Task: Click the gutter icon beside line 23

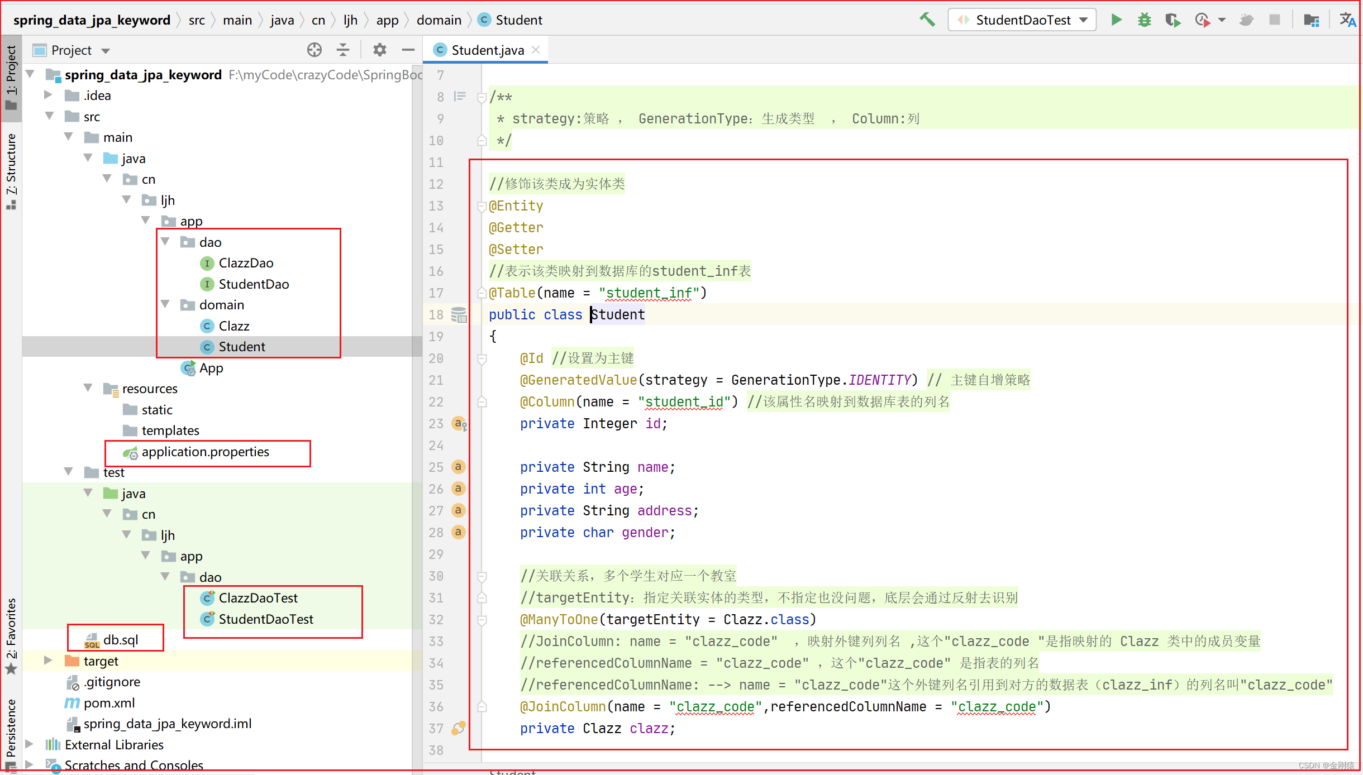Action: pos(459,424)
